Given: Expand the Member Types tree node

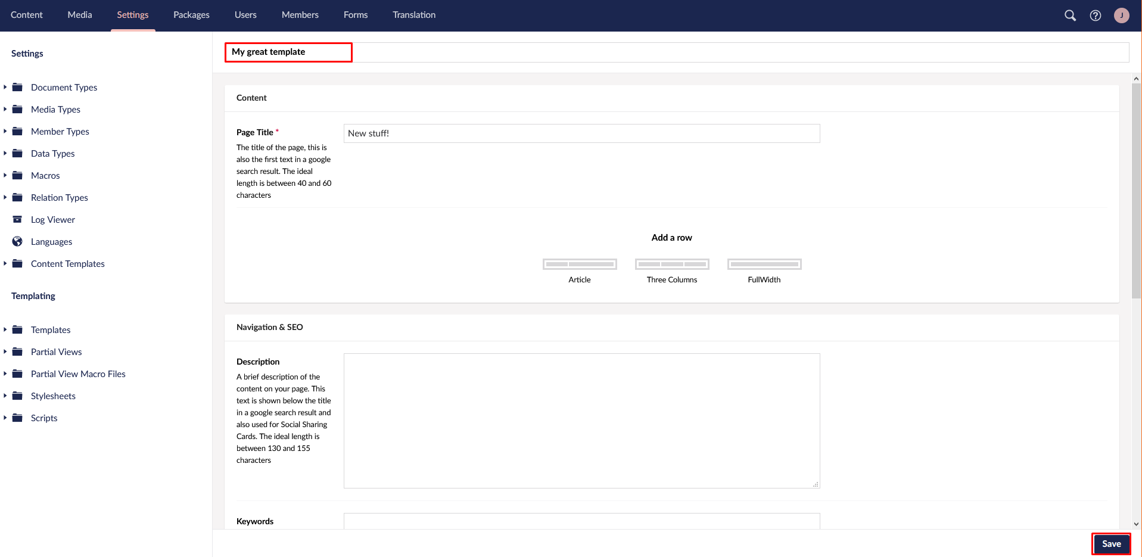Looking at the screenshot, I should [5, 131].
